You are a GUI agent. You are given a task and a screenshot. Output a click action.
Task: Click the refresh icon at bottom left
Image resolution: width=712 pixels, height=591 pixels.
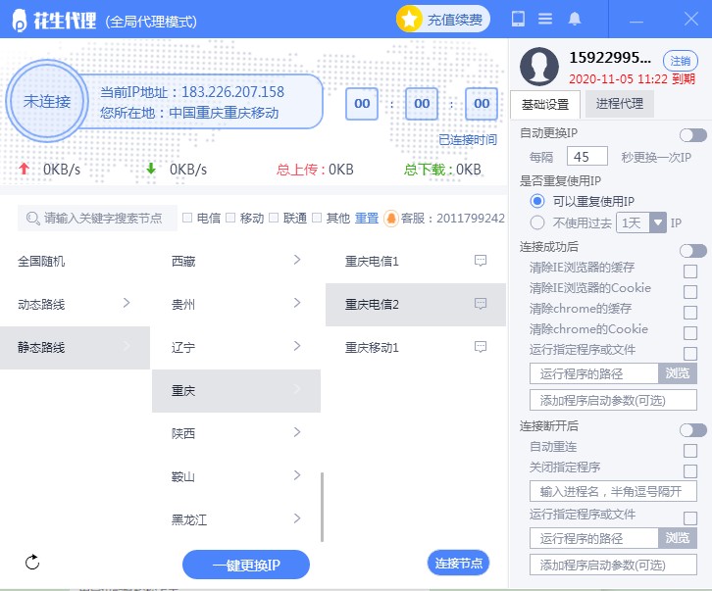click(32, 562)
